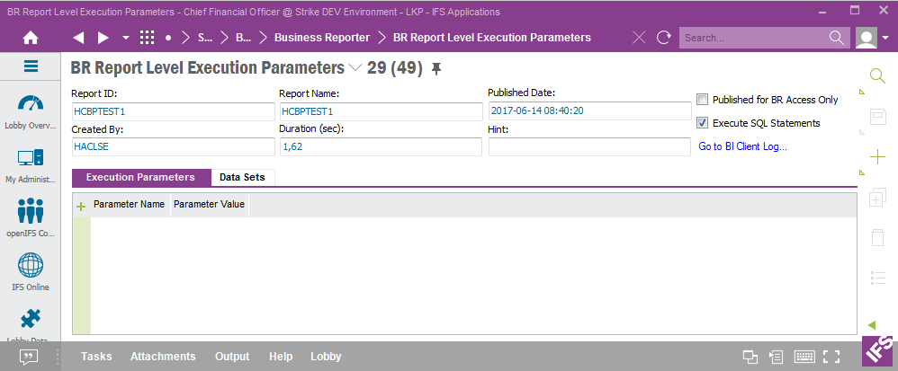Viewport: 898px width, 371px height.
Task: Click the Duplicate record icon
Action: [x=877, y=198]
